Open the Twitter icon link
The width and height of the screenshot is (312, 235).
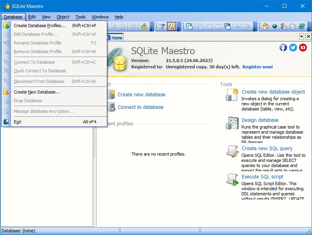293,48
